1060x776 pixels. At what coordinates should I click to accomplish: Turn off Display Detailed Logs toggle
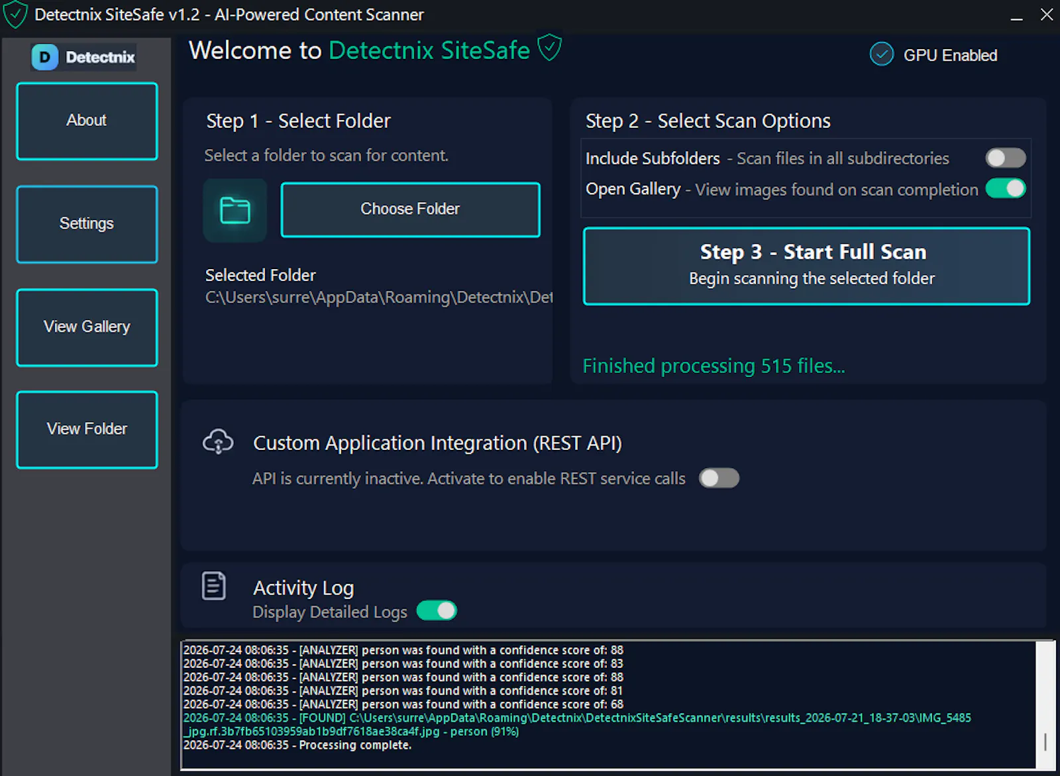coord(437,610)
